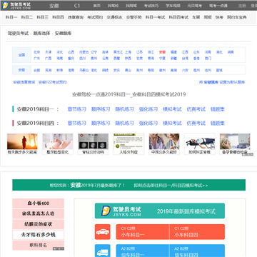
Task: Open the 首页 item in top navigation
Action: click(96, 6)
